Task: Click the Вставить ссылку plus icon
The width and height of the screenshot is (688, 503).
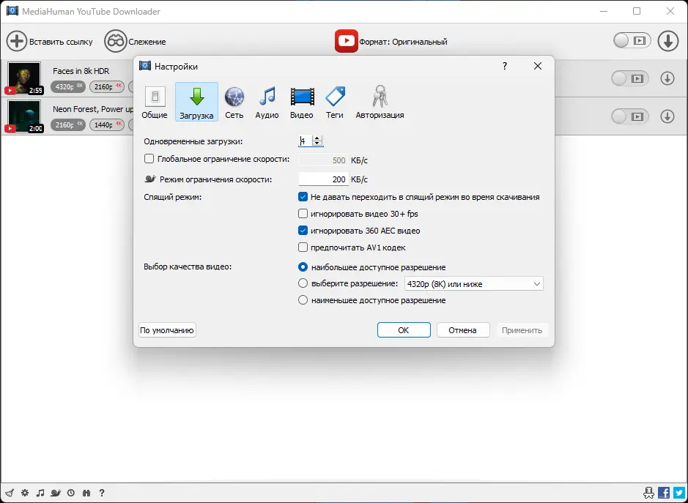Action: (x=17, y=42)
